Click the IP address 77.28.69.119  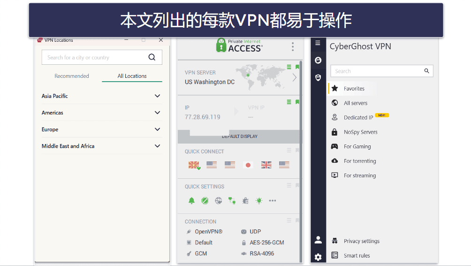click(203, 117)
